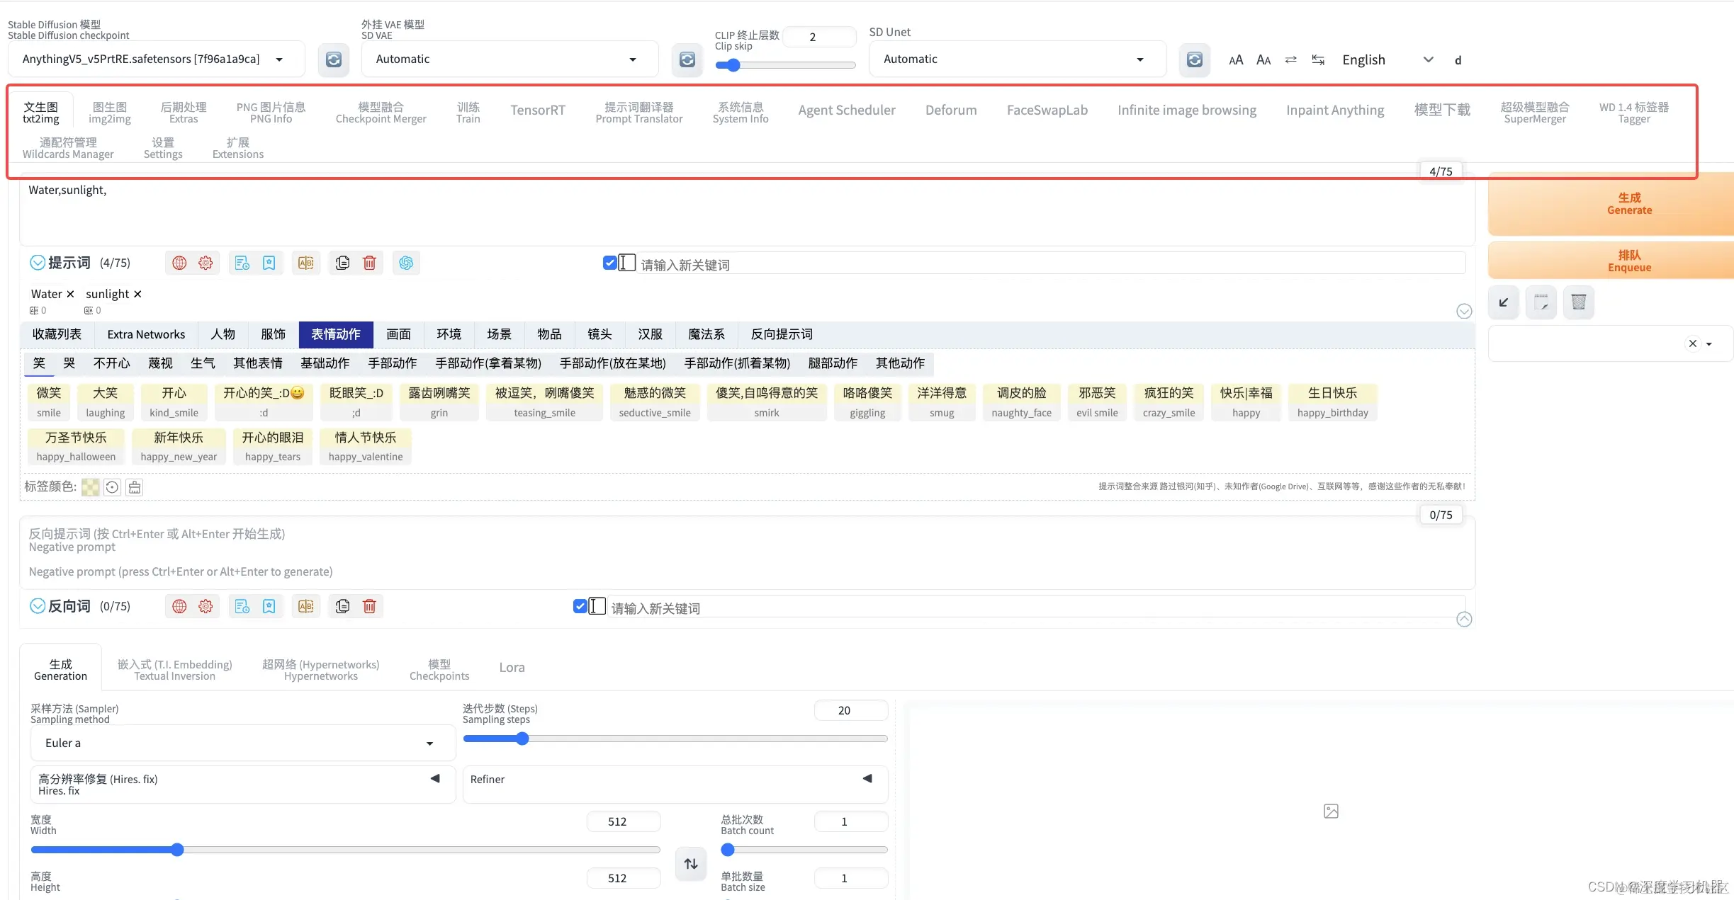Image resolution: width=1734 pixels, height=900 pixels.
Task: Open the Sampling method dropdown
Action: [242, 744]
